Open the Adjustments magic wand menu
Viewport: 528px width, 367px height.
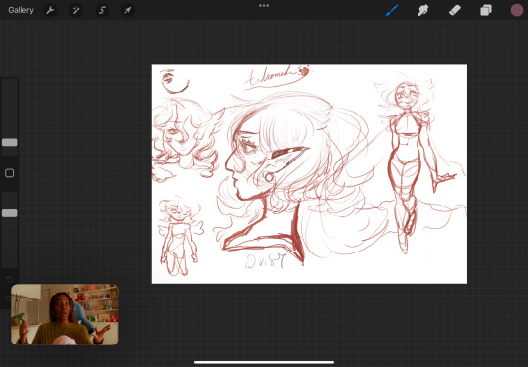click(x=75, y=10)
